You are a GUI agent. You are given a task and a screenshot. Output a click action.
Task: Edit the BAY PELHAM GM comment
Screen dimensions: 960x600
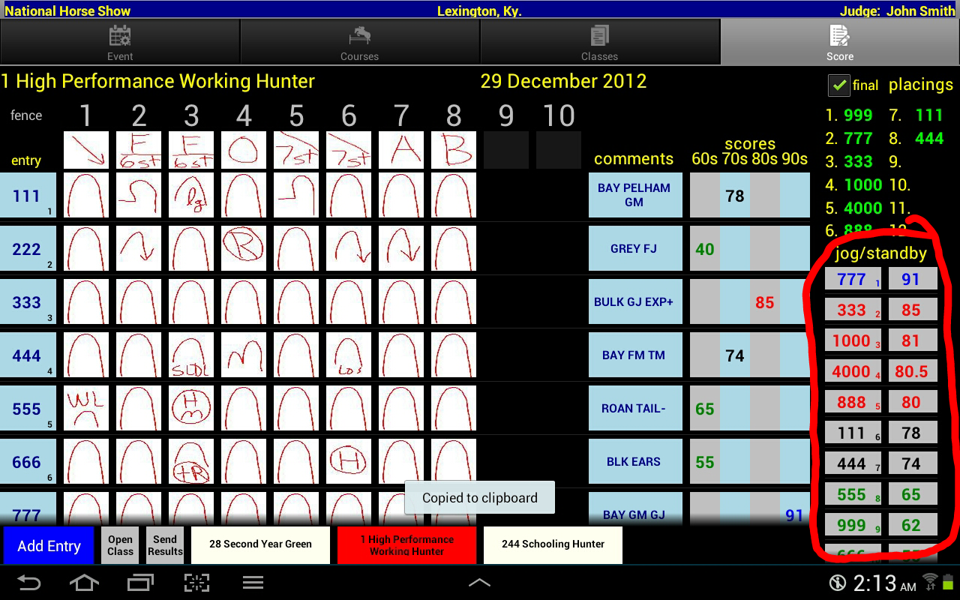[x=634, y=195]
